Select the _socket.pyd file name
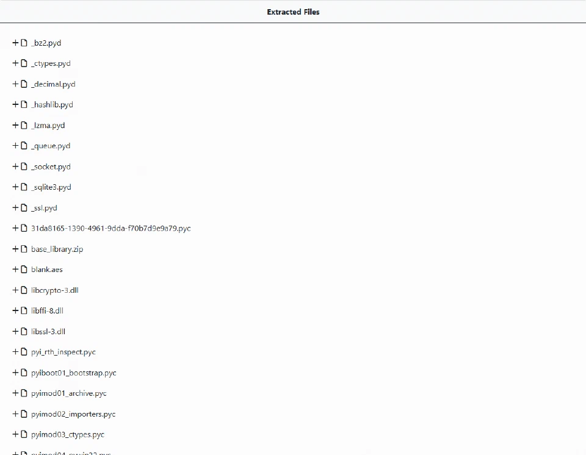The image size is (586, 455). click(51, 167)
